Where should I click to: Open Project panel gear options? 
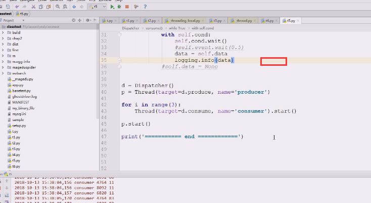[88, 20]
